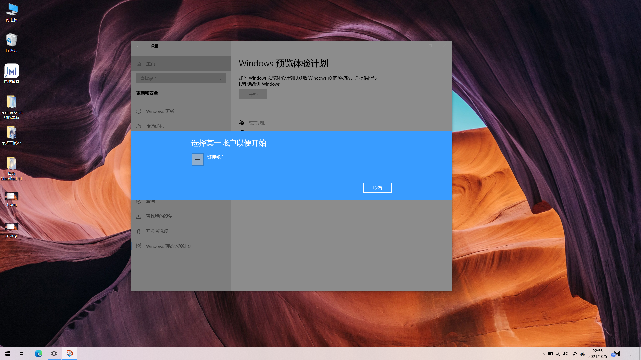Click the Settings gear on the taskbar

[x=54, y=354]
